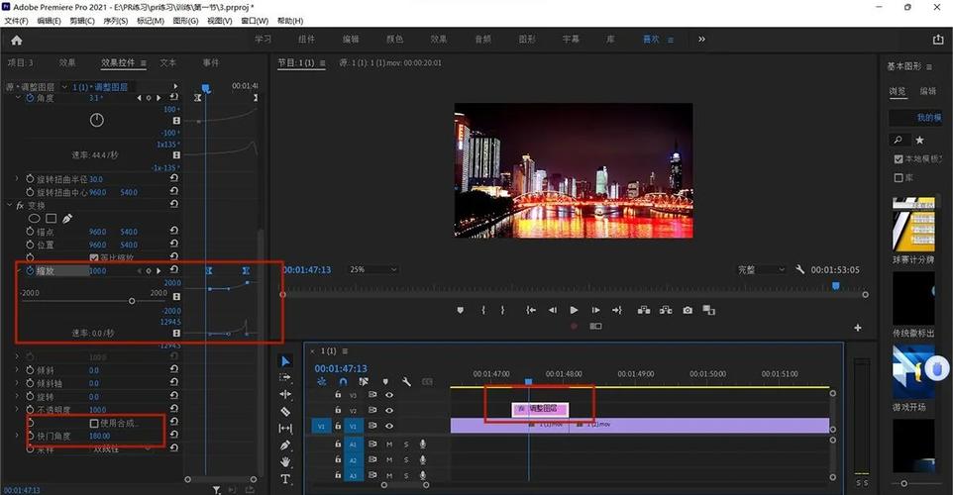Viewport: 953px width, 495px height.
Task: Switch to the 效果 panel tab
Action: pos(67,62)
